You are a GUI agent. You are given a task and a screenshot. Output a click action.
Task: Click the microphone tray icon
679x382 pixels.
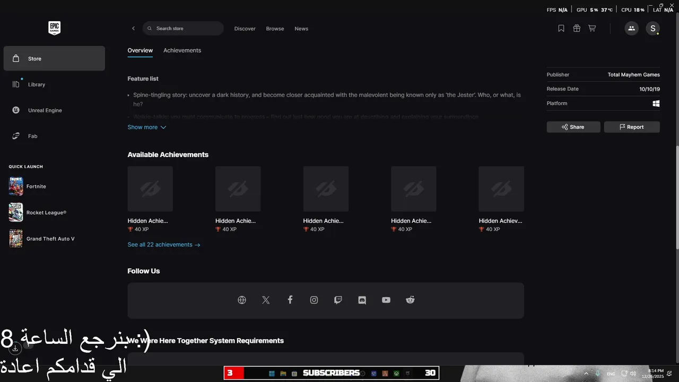598,374
